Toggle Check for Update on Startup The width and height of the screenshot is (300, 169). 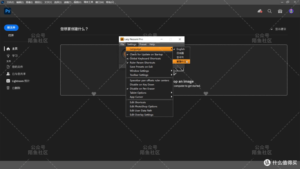pos(149,54)
